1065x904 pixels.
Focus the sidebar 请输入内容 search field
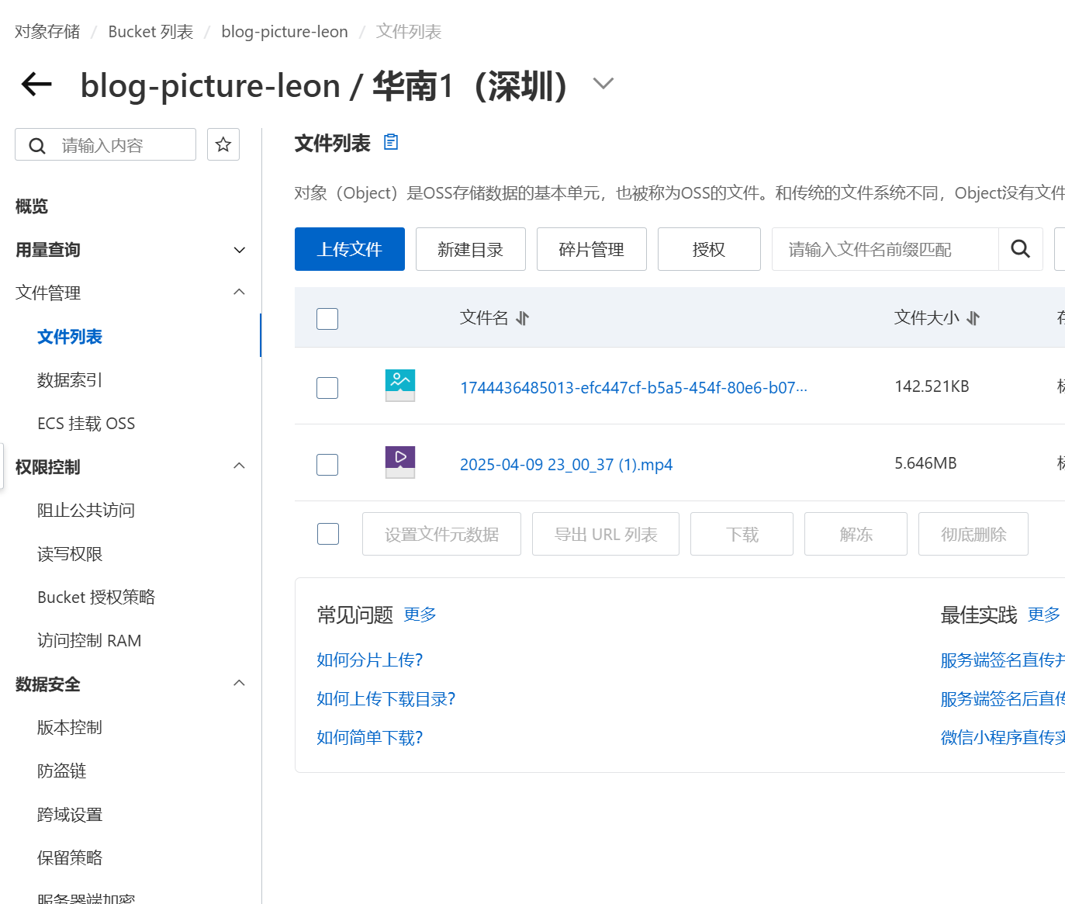[105, 144]
